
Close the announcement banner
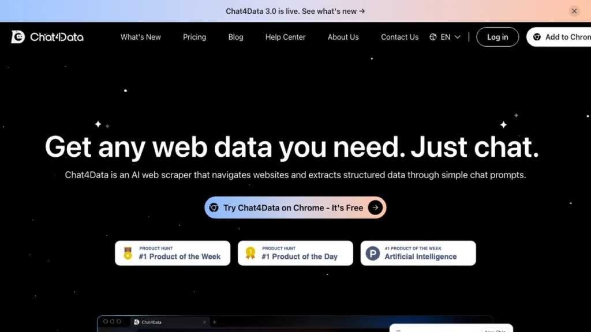(x=574, y=11)
